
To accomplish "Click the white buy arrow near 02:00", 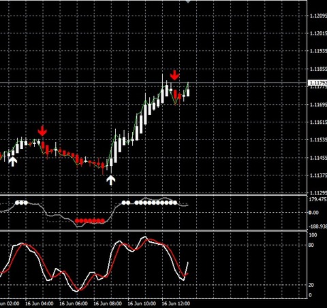I will 13,161.
